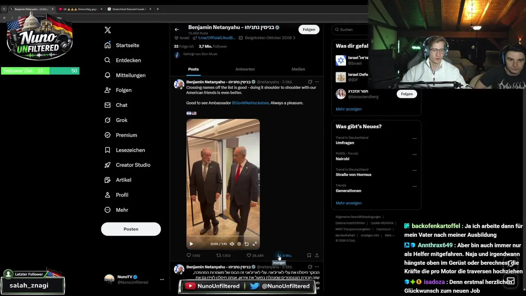Open Premium in the sidebar
This screenshot has height=296, width=526.
(x=120, y=135)
